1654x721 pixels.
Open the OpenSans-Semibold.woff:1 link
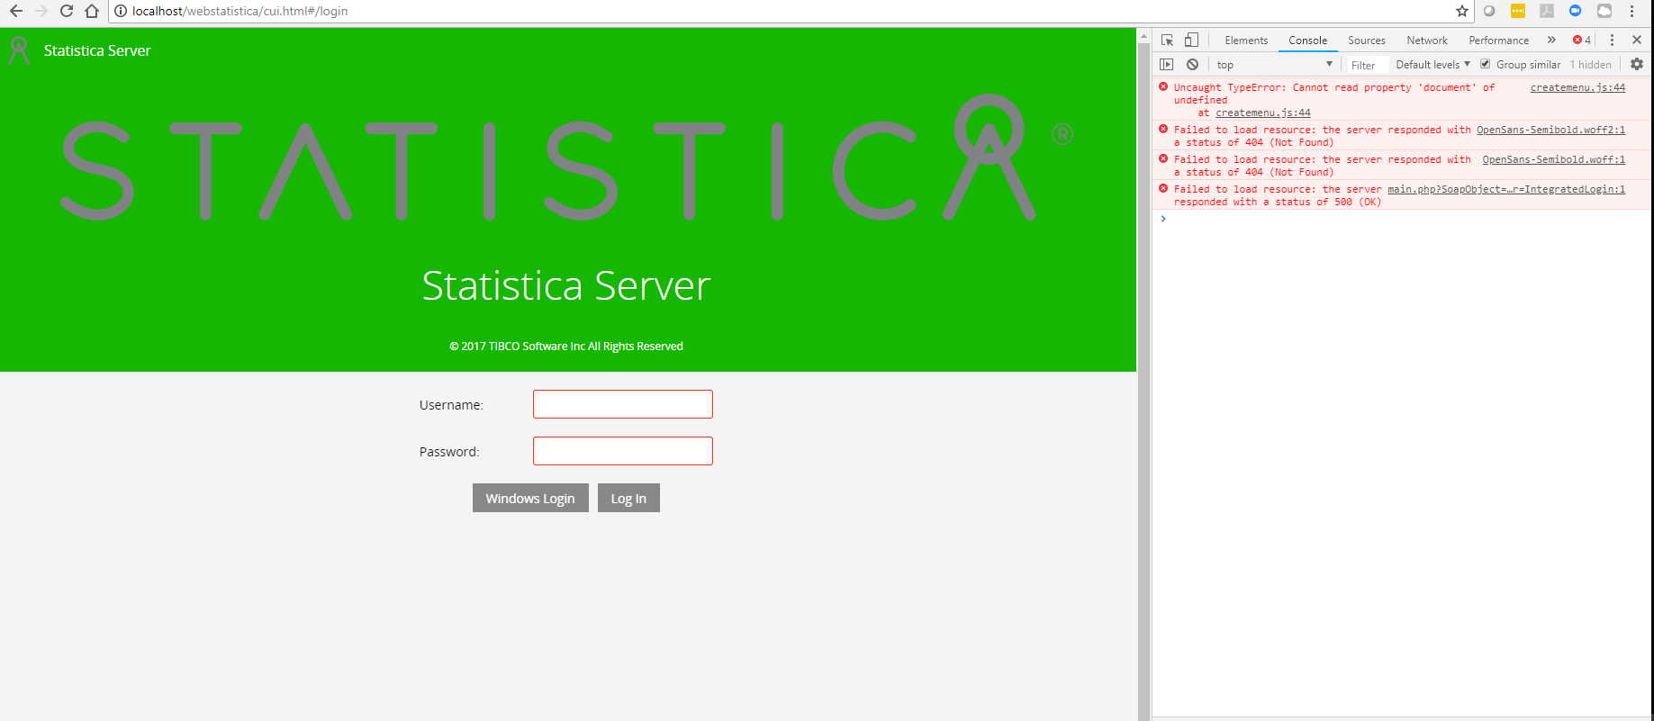[x=1554, y=159]
